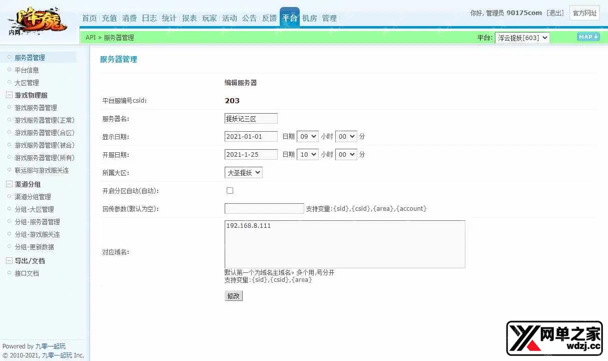Click the 服务器名 text field

(251, 119)
